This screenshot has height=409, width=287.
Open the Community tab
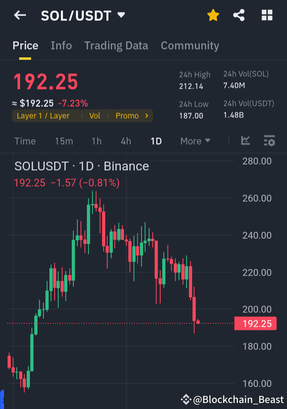click(x=190, y=46)
